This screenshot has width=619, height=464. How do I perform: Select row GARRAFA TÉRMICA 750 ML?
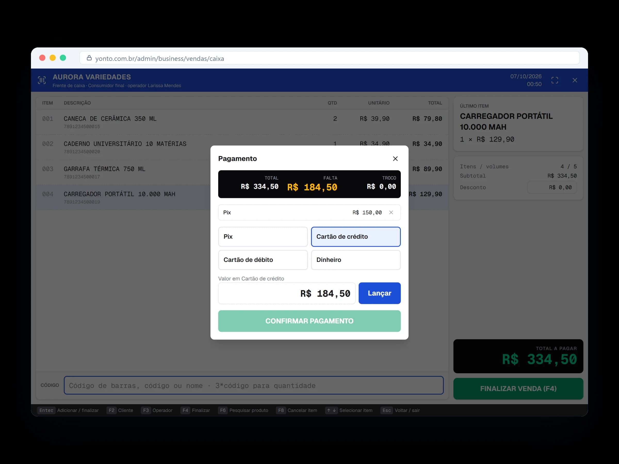click(242, 172)
